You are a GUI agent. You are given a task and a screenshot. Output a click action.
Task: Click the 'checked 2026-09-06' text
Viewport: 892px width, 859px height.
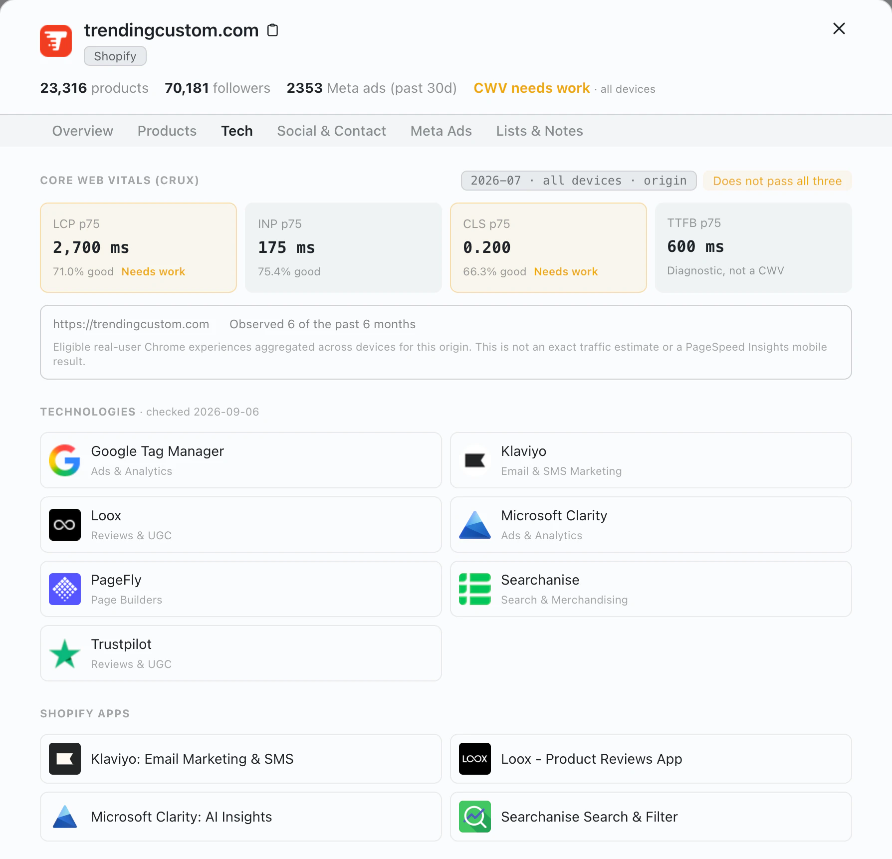203,412
